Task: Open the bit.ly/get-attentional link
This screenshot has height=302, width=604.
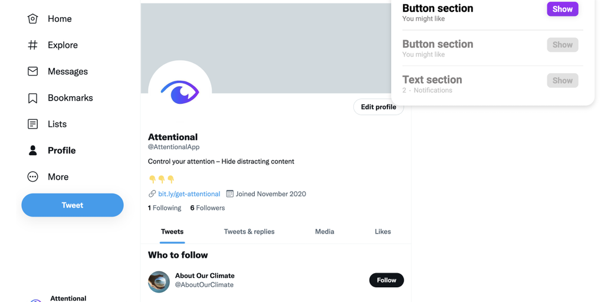Action: [189, 193]
